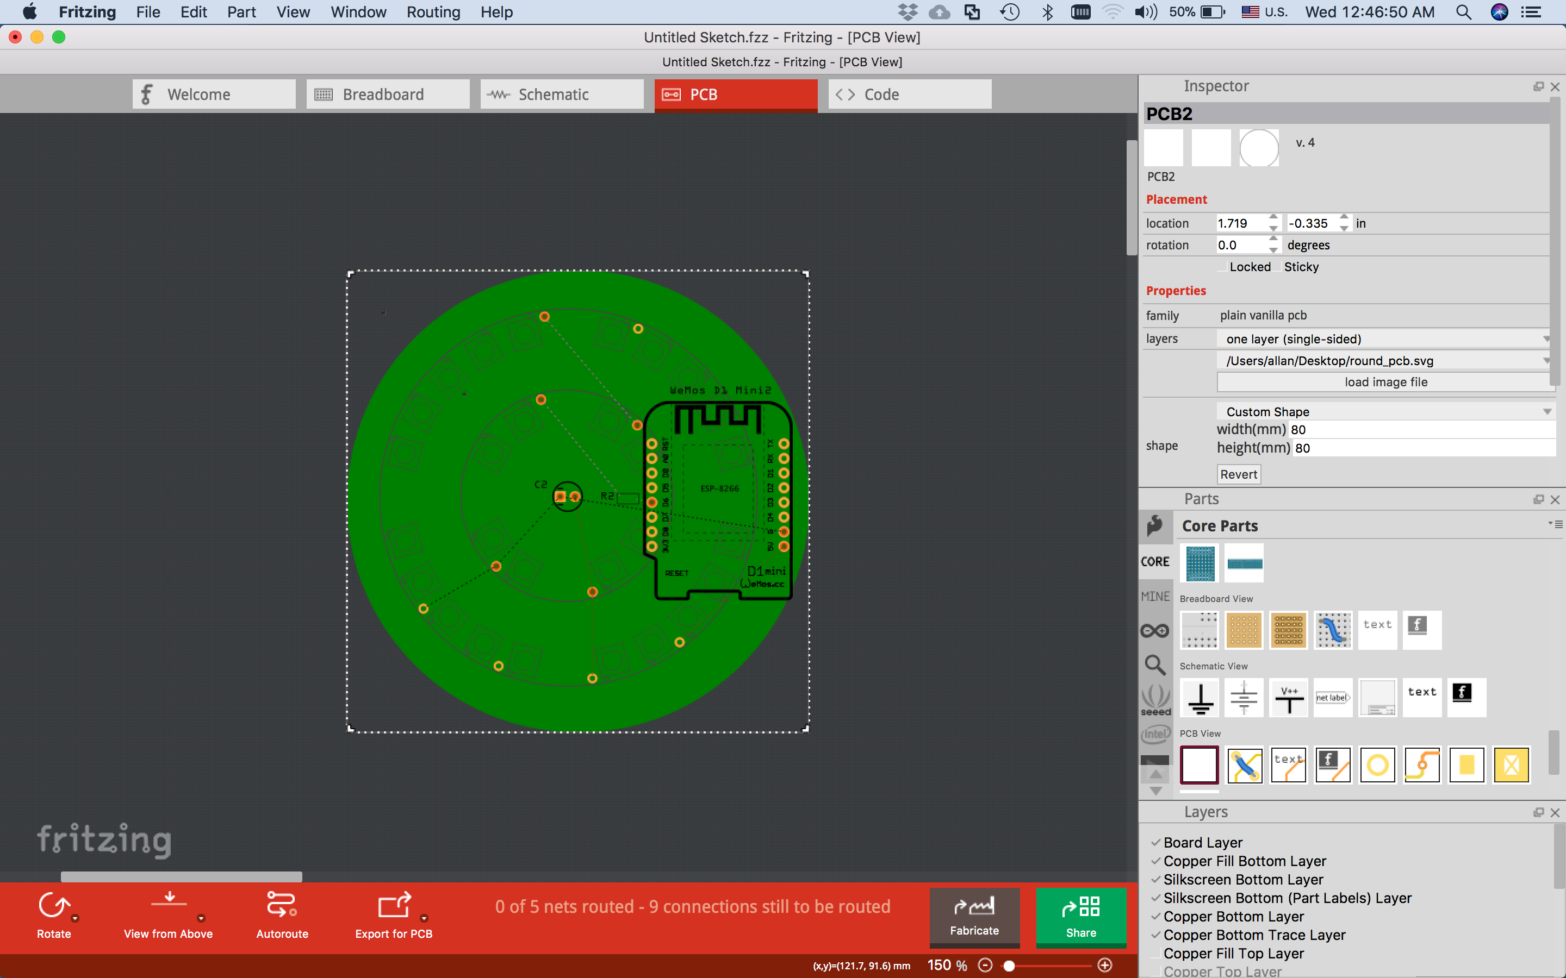1566x978 pixels.
Task: Open parts search magnifier icon
Action: pos(1155,665)
